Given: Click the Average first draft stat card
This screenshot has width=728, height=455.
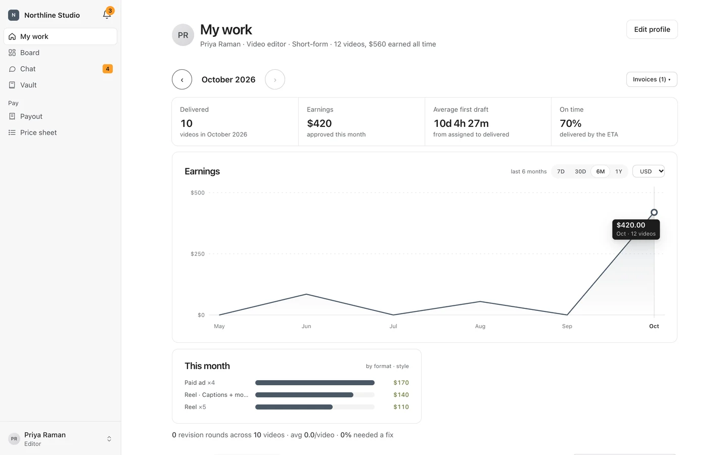Looking at the screenshot, I should click(488, 122).
